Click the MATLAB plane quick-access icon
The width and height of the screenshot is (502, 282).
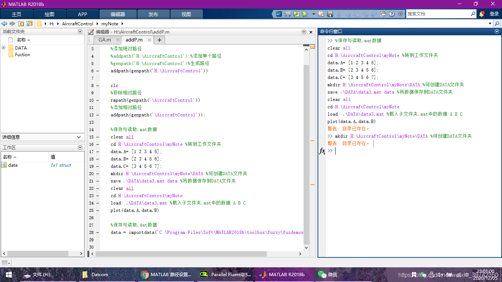279,14
